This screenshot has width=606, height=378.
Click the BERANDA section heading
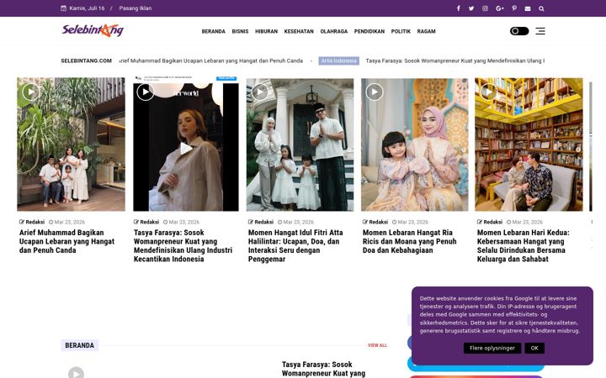[x=80, y=345]
